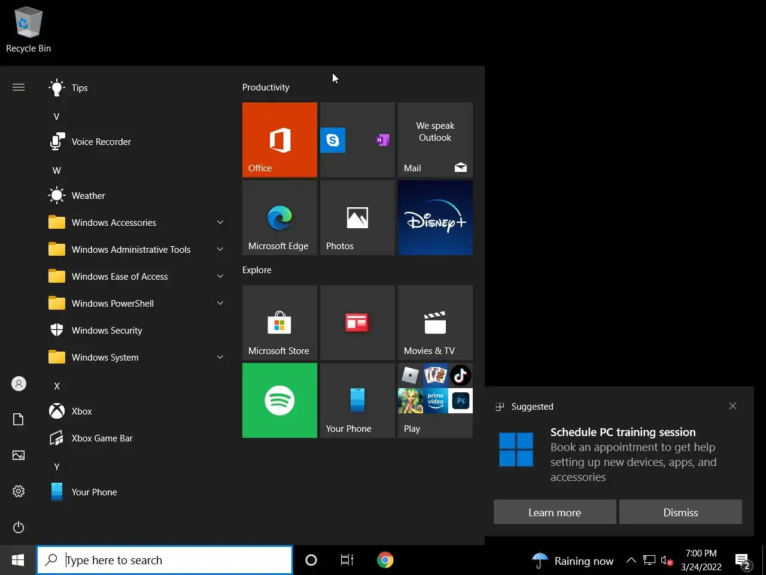Image resolution: width=766 pixels, height=575 pixels.
Task: Open the Play games folder tile
Action: [435, 400]
